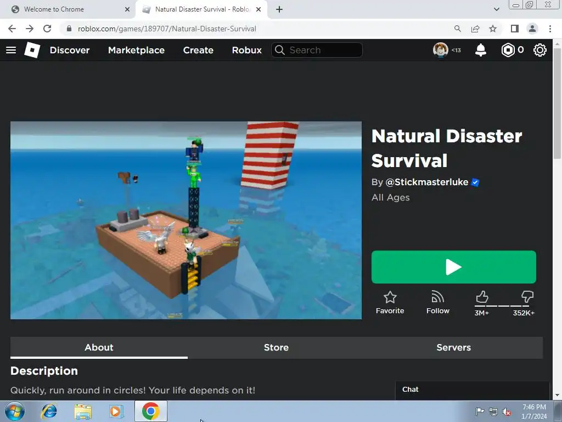Open the Roblox hamburger menu
Screen dimensions: 562x422
11,50
